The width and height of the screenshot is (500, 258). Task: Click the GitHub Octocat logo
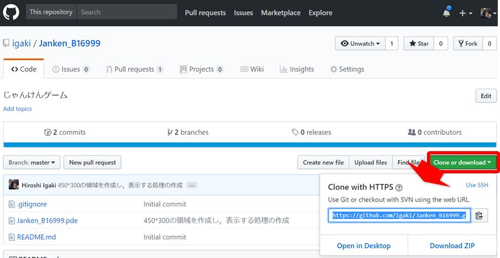coord(11,12)
